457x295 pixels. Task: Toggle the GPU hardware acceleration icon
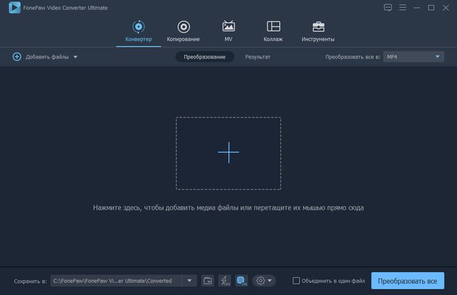[241, 281]
